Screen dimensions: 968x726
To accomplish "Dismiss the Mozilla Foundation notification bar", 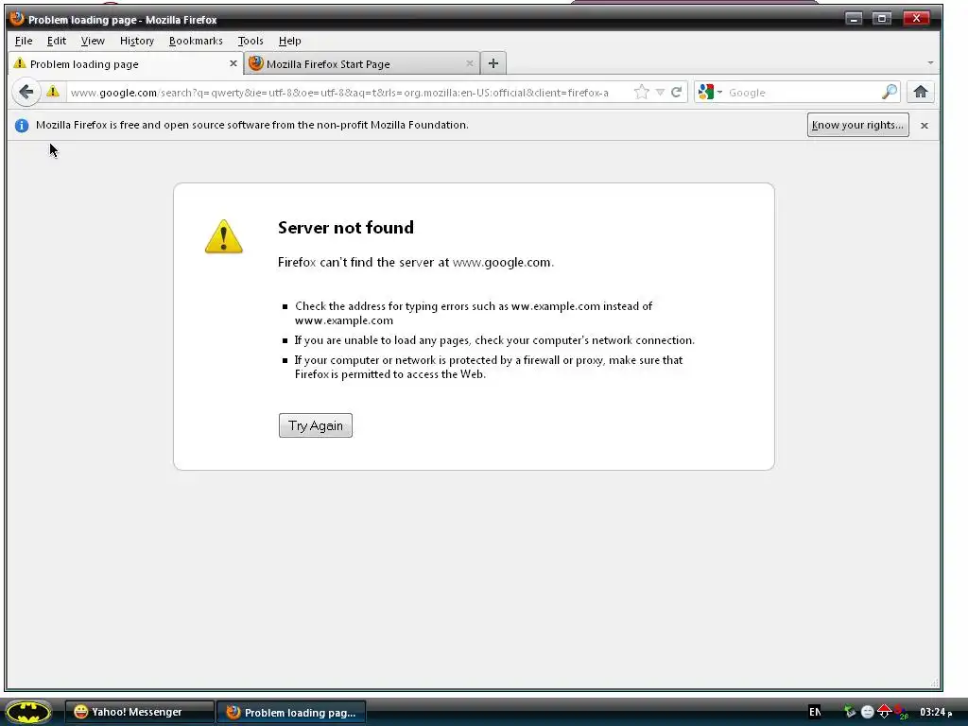I will pos(925,126).
